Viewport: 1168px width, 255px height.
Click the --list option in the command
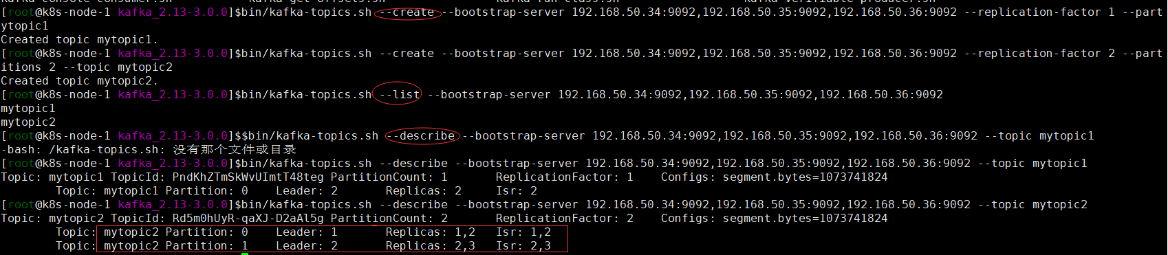400,95
